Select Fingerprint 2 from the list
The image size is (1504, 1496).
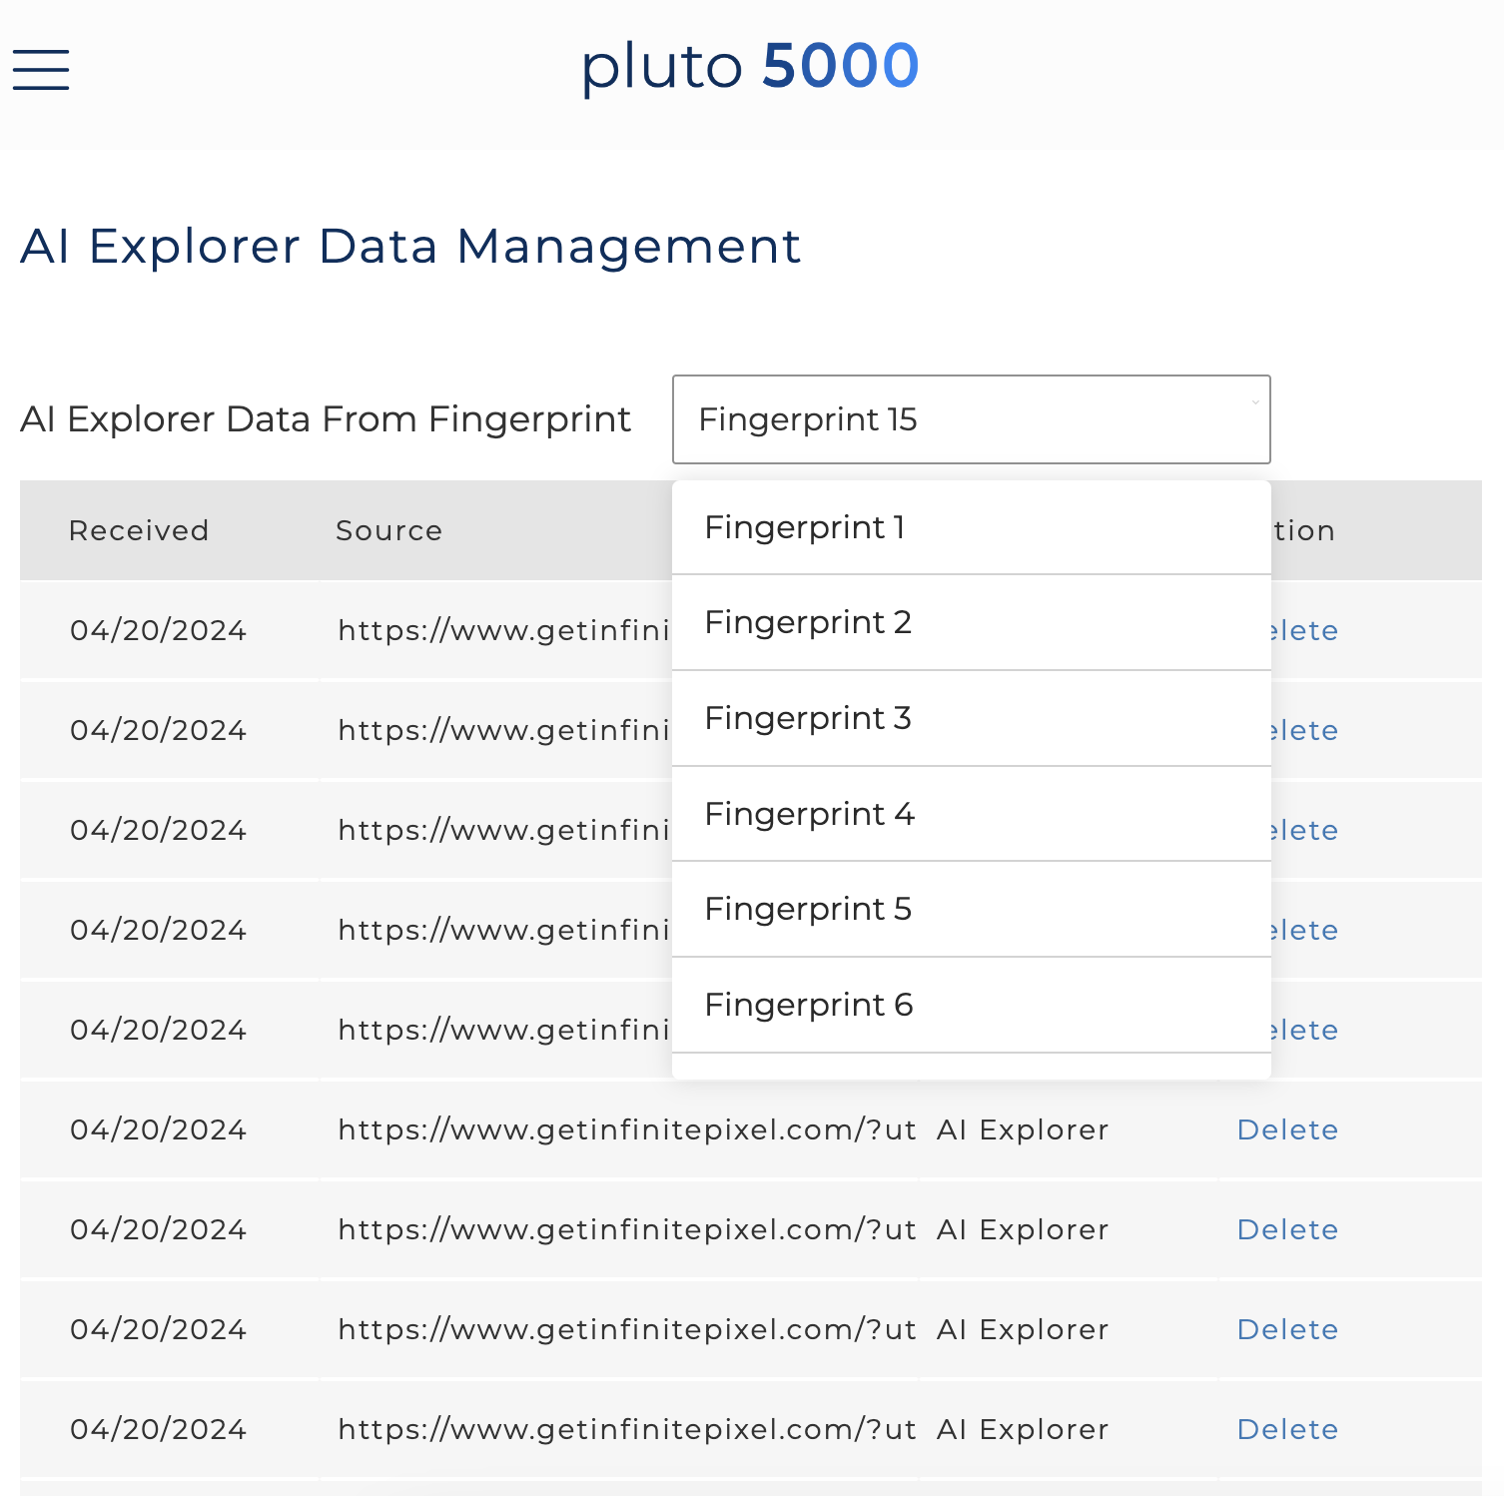coord(971,622)
